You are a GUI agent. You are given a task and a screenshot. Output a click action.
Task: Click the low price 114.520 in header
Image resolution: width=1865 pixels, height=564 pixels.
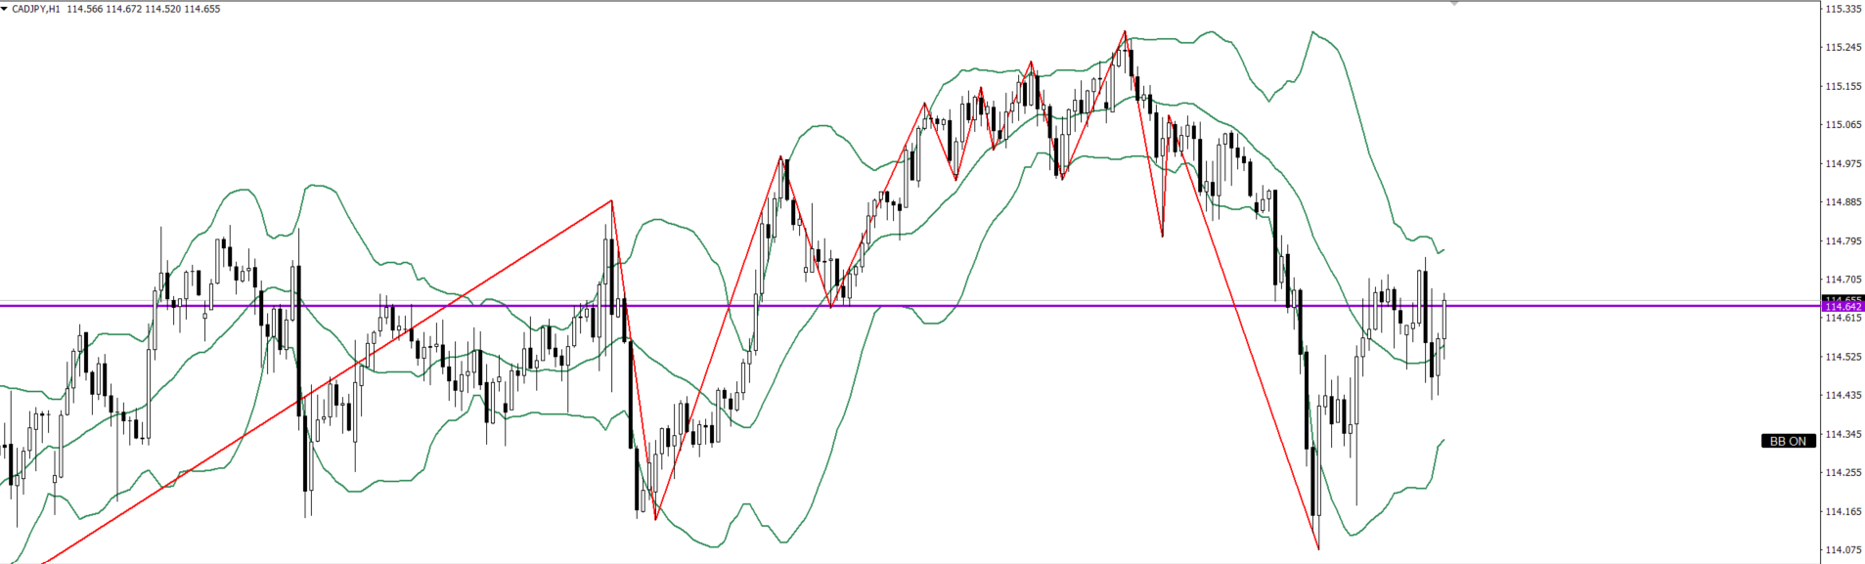tap(163, 9)
